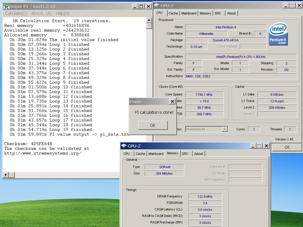Click OK button in upper CPU-Z window
Screen dimensions: 303x227
click(x=287, y=147)
